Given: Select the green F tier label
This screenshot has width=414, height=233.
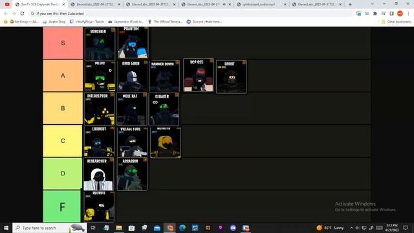Looking at the screenshot, I should (x=62, y=206).
